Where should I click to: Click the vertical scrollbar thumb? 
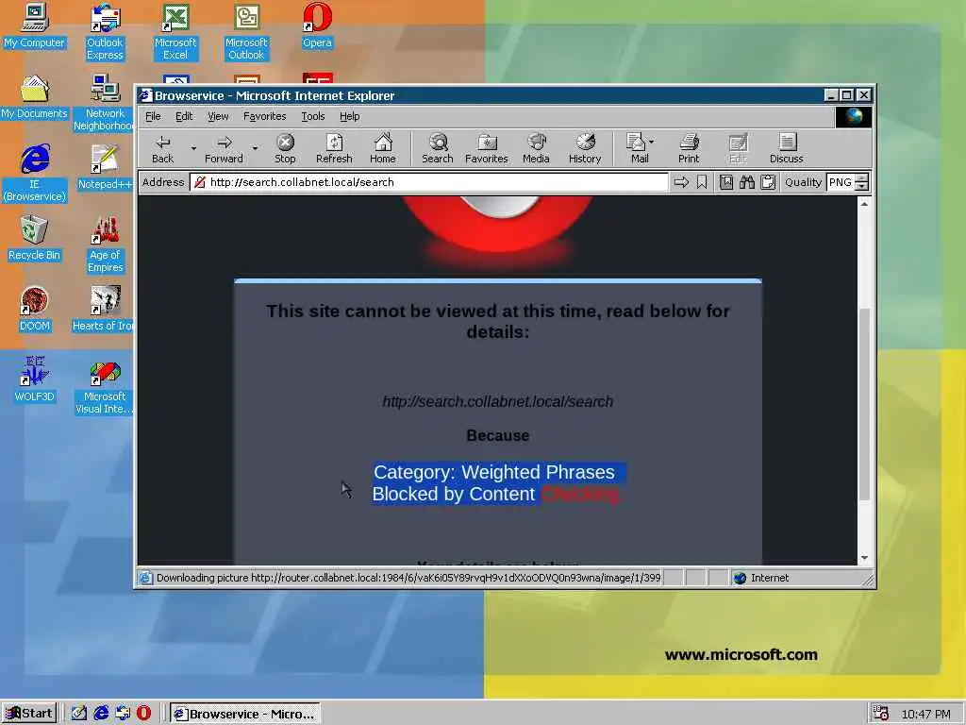coord(864,404)
